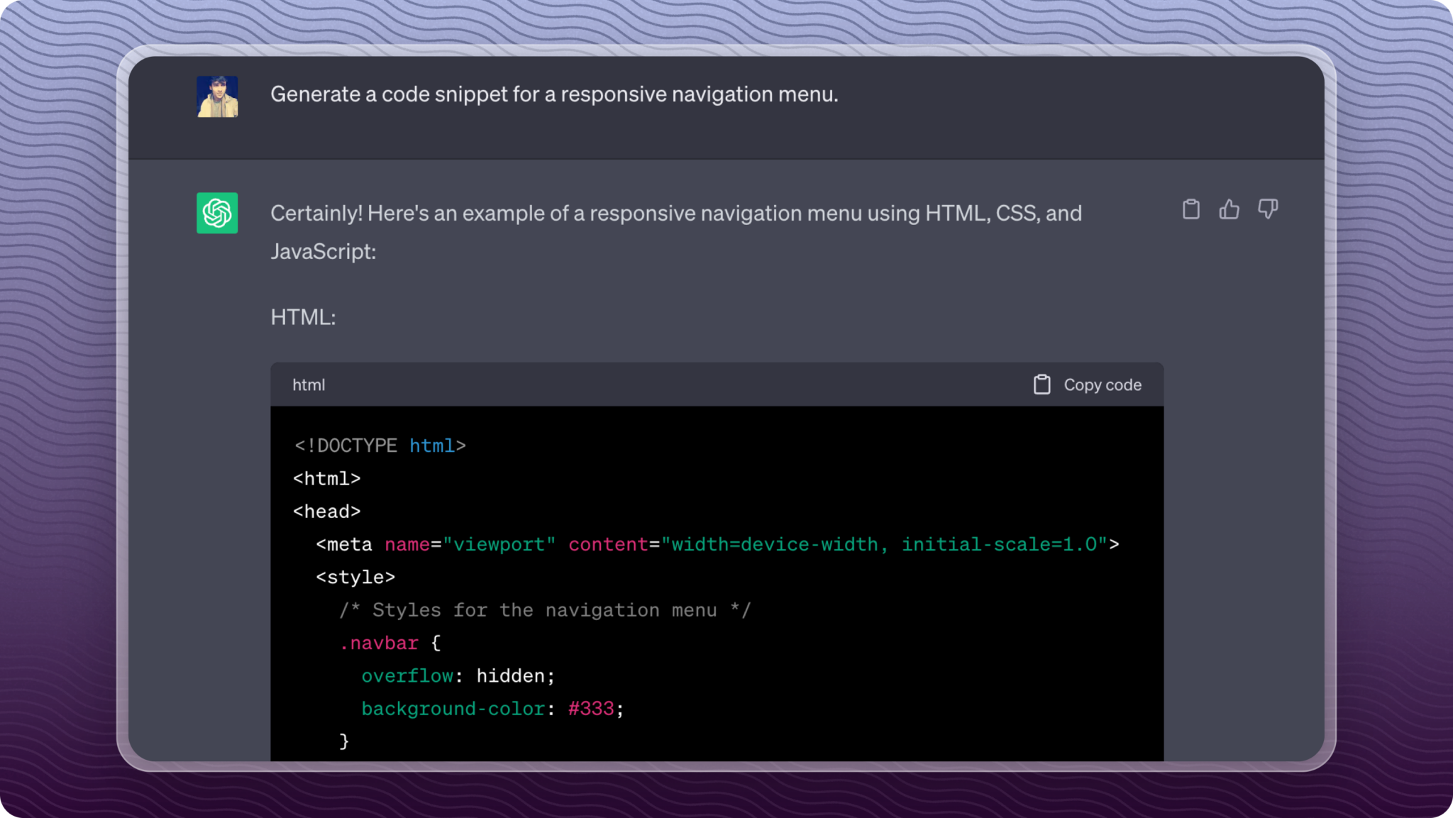Toggle negative feedback on the assistant message
This screenshot has height=818, width=1453.
tap(1268, 209)
